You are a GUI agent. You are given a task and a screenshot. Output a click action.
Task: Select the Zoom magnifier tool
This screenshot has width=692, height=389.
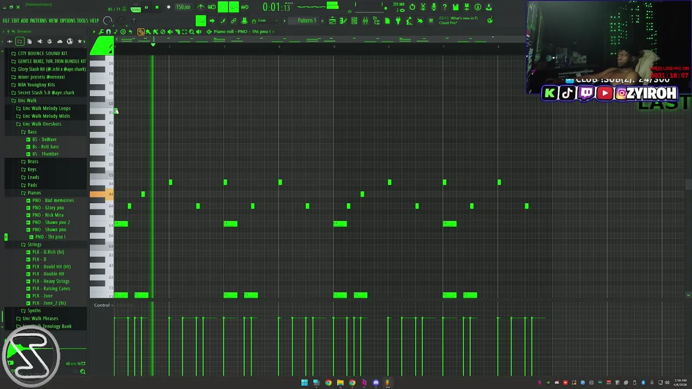coord(191,31)
